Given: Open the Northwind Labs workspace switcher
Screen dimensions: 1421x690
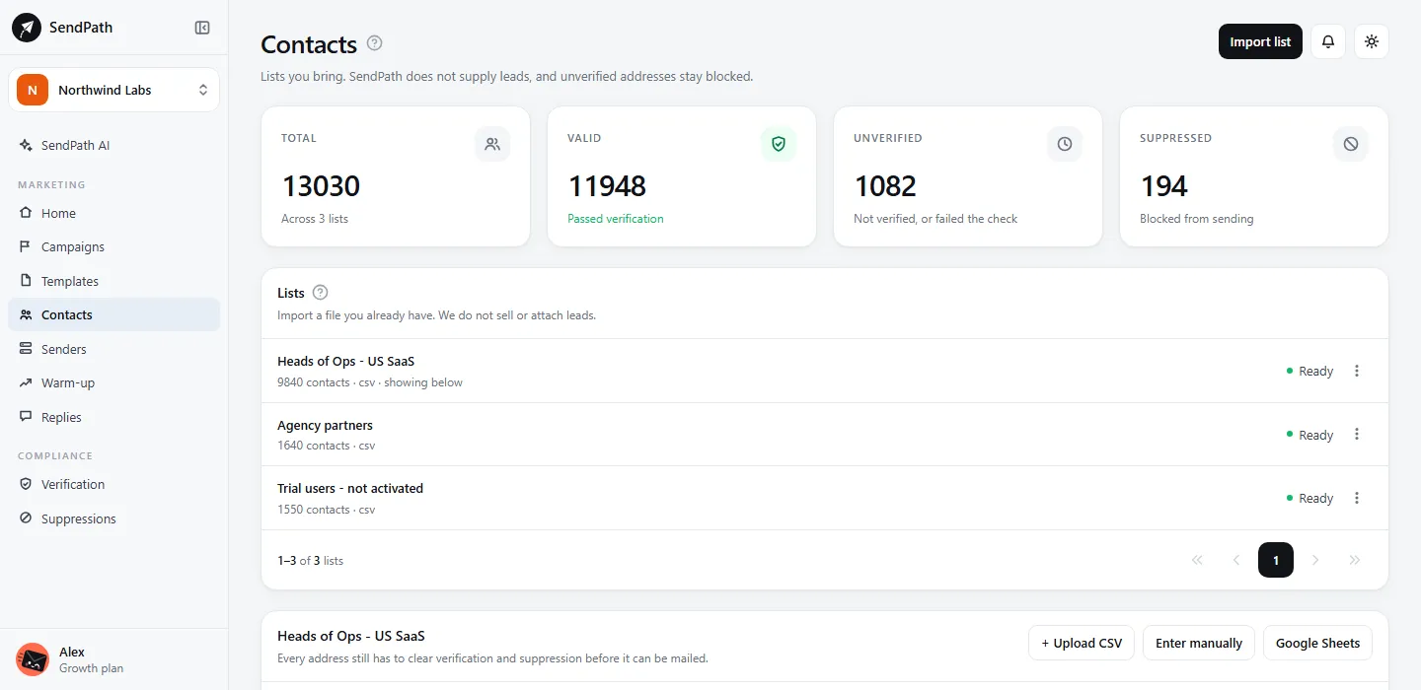Looking at the screenshot, I should pos(114,90).
